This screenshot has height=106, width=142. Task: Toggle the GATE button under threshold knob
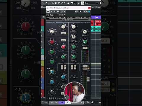click(x=85, y=48)
